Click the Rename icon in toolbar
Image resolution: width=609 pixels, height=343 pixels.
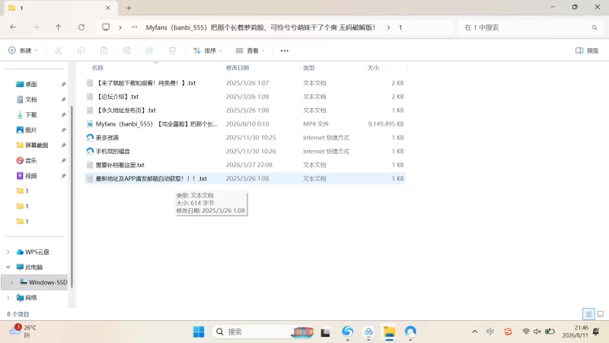tap(126, 50)
